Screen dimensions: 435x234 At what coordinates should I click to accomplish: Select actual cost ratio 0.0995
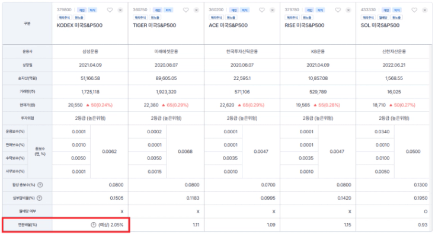[x=268, y=198]
